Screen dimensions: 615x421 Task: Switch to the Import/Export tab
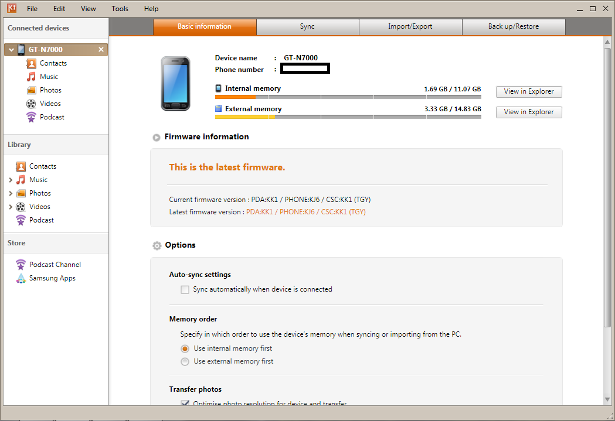(410, 26)
